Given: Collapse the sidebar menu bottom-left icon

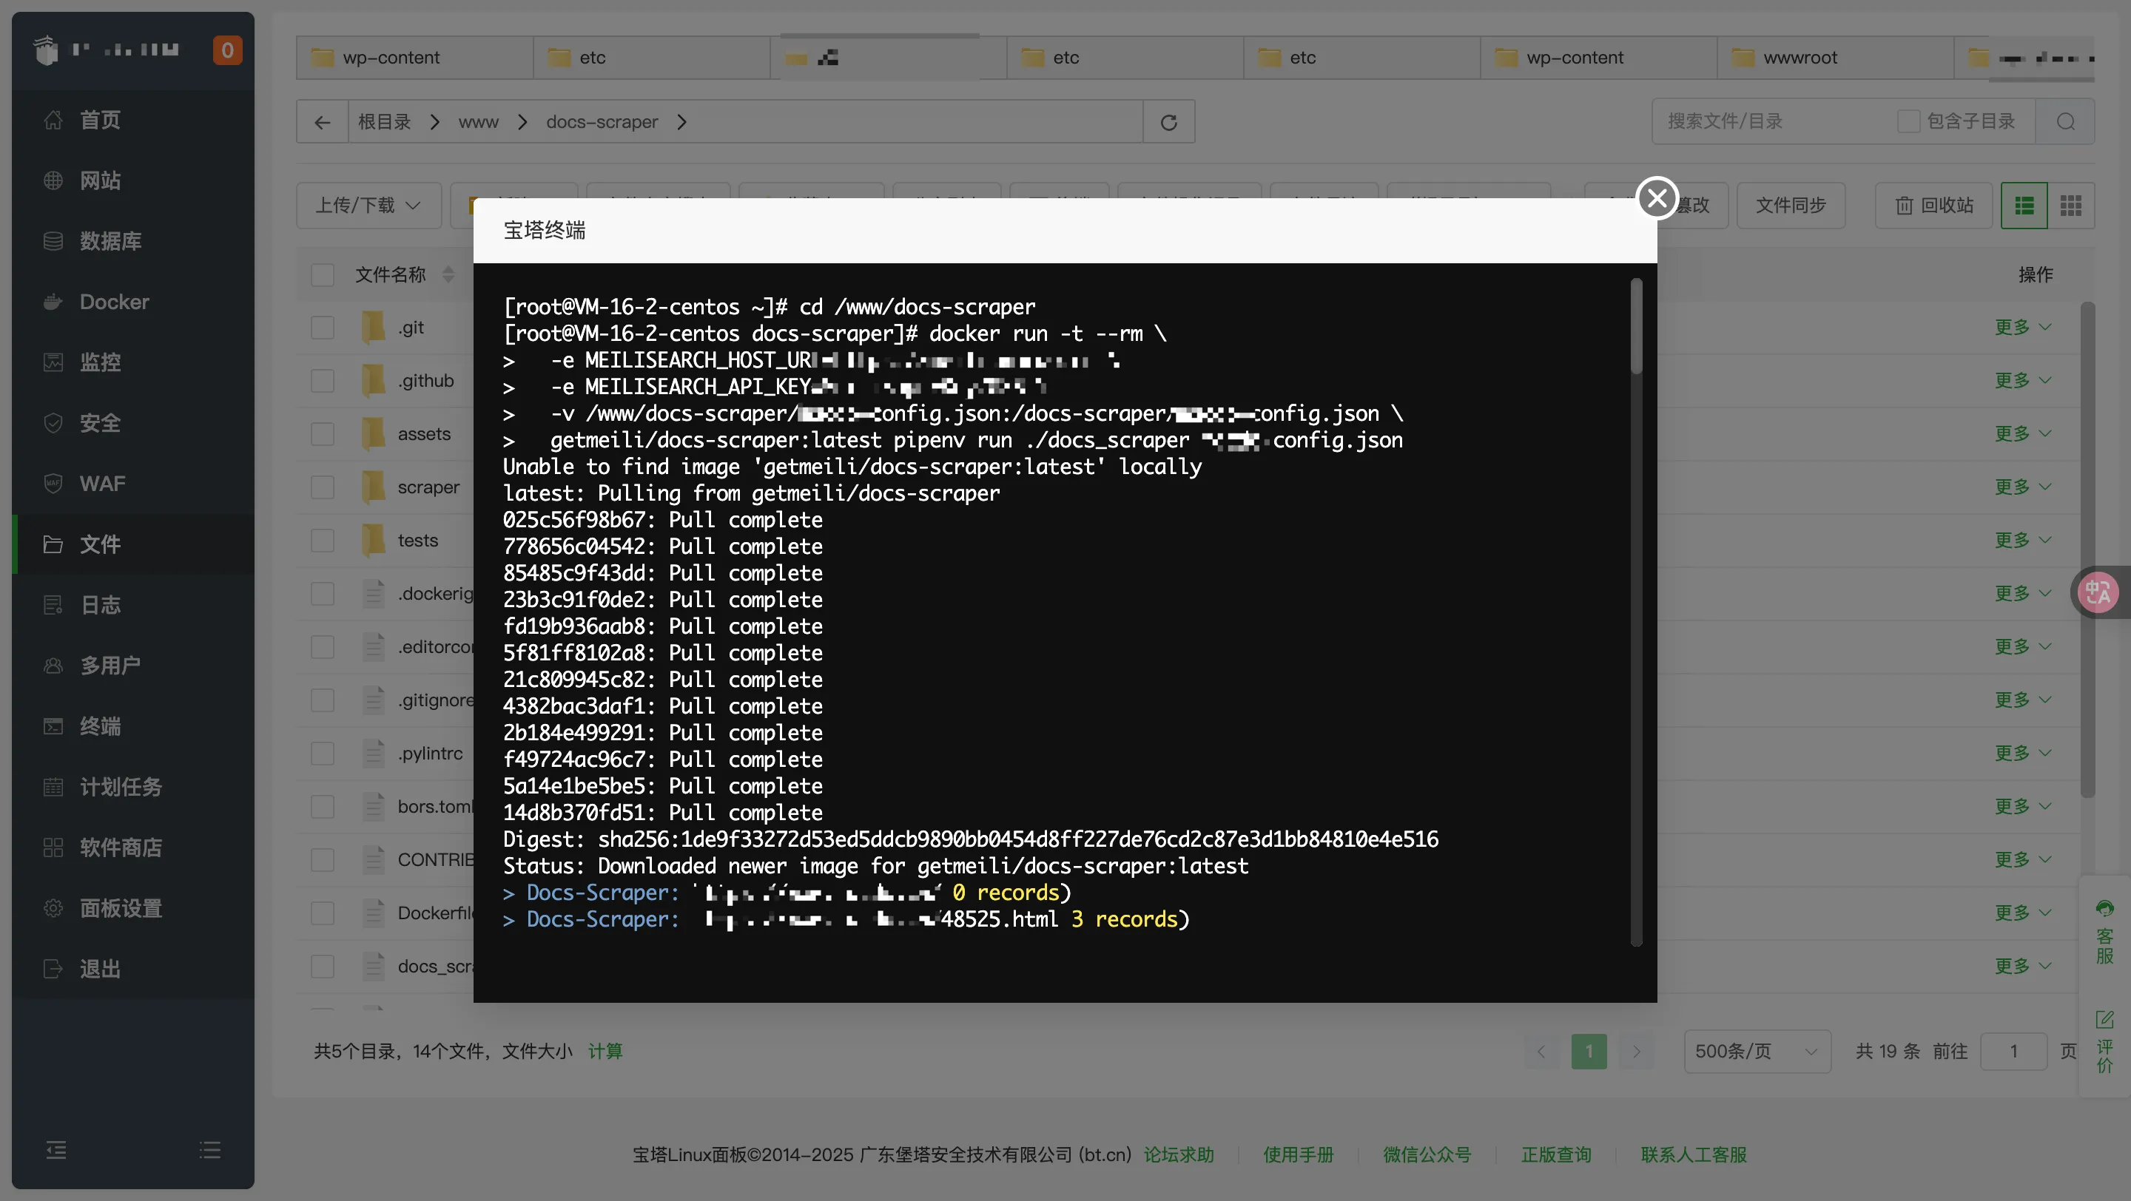Looking at the screenshot, I should click(x=56, y=1150).
